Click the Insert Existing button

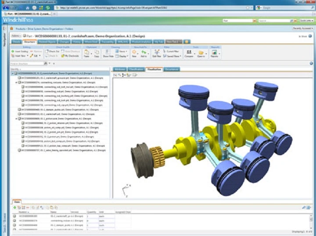pyautogui.click(x=19, y=51)
